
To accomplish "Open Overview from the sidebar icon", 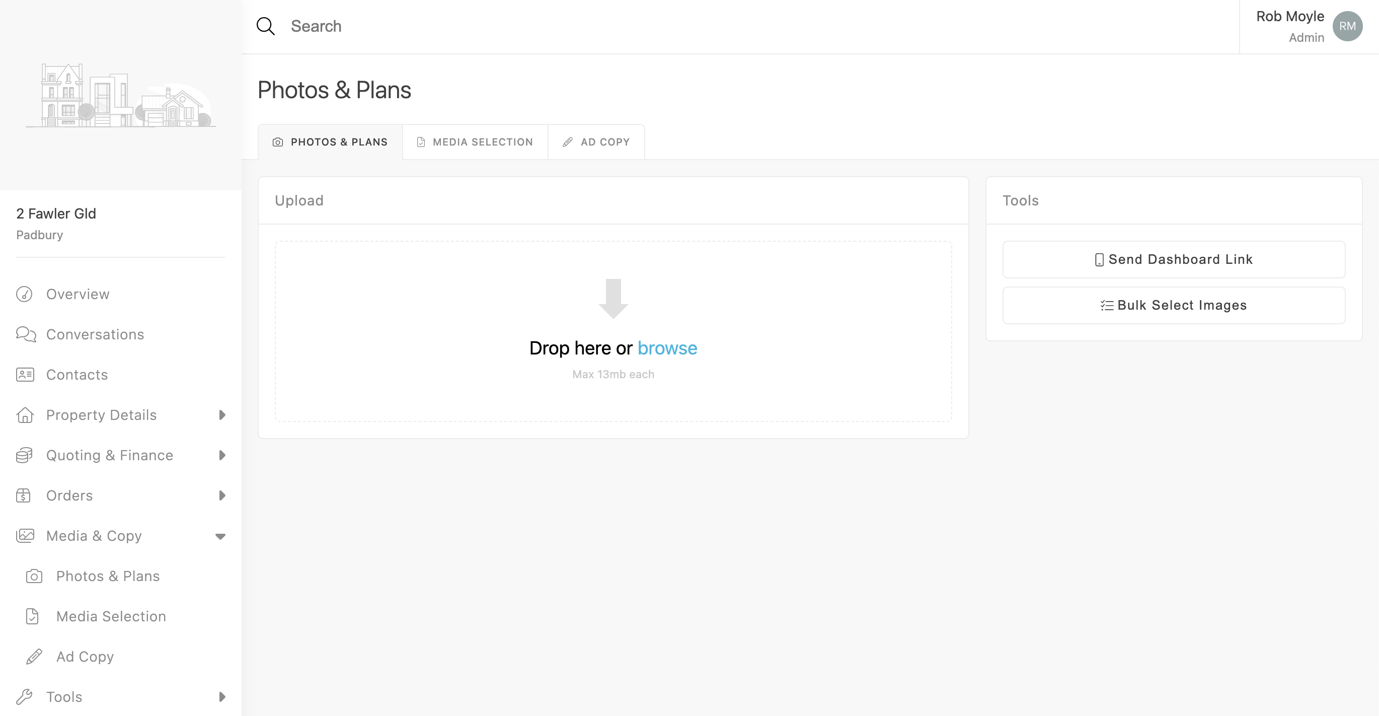I will click(x=24, y=294).
